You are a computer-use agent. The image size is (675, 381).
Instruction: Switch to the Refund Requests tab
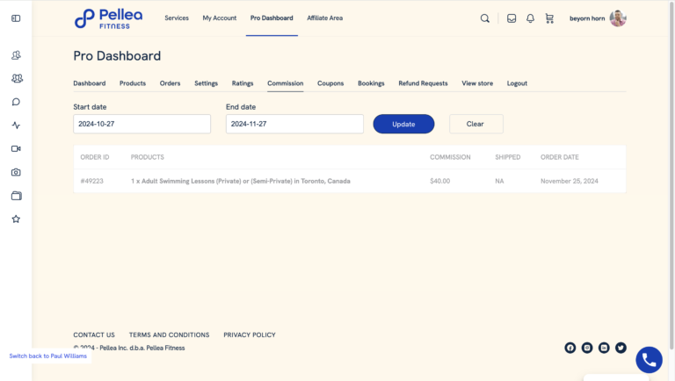coord(423,83)
